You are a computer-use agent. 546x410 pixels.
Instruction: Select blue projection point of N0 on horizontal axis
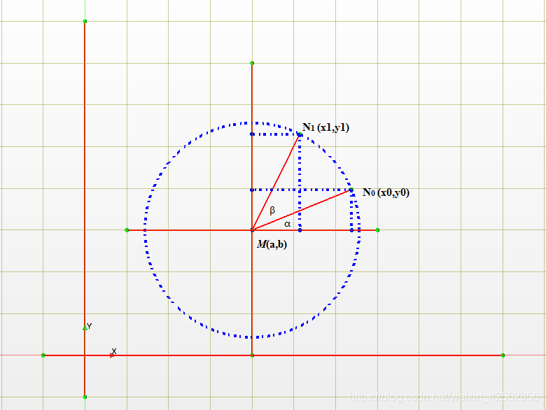point(351,230)
